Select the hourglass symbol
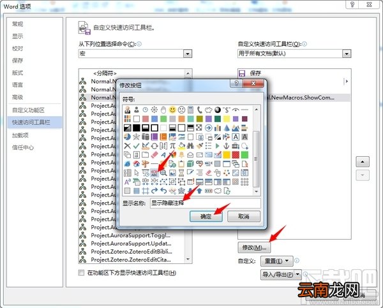The height and width of the screenshot is (308, 383). (181, 173)
